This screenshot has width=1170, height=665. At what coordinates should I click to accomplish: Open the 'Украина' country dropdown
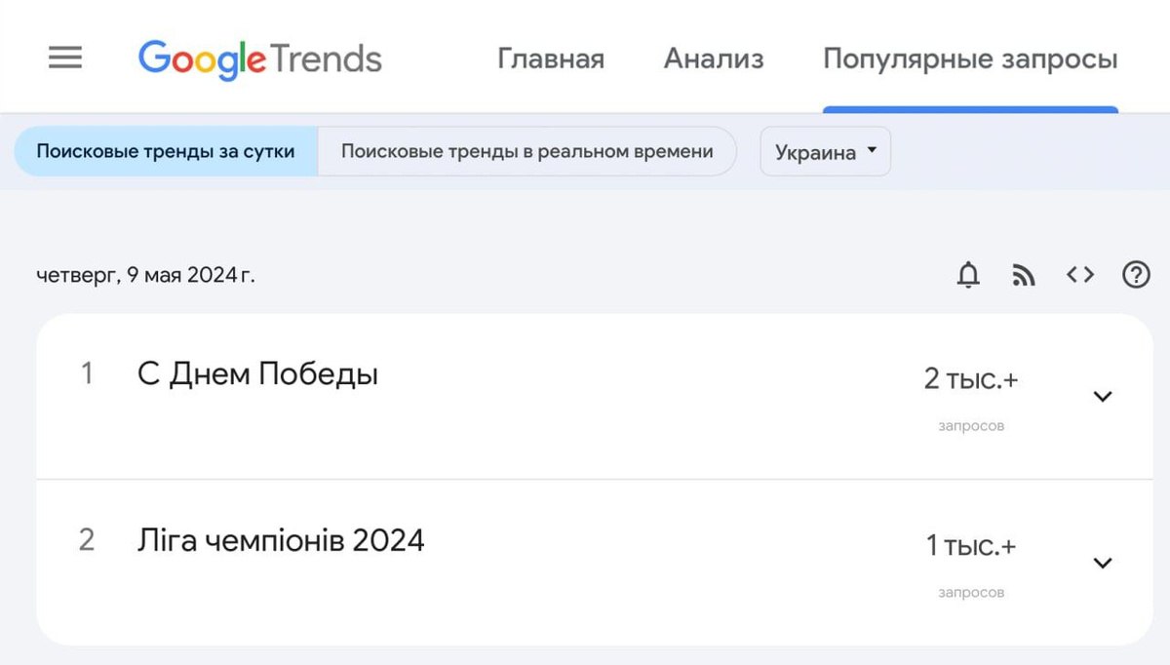click(825, 152)
